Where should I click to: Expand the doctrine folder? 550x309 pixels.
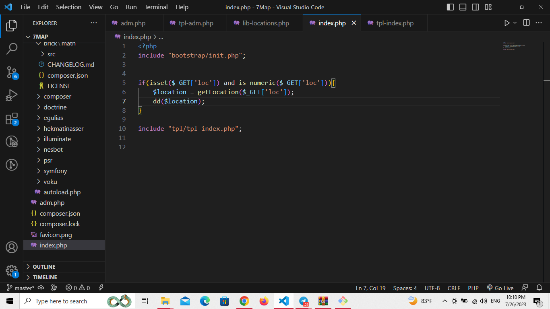(64, 107)
